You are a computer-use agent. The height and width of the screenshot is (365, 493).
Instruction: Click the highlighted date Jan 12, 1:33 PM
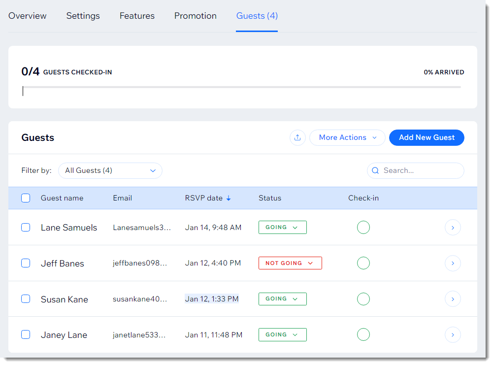(x=212, y=299)
